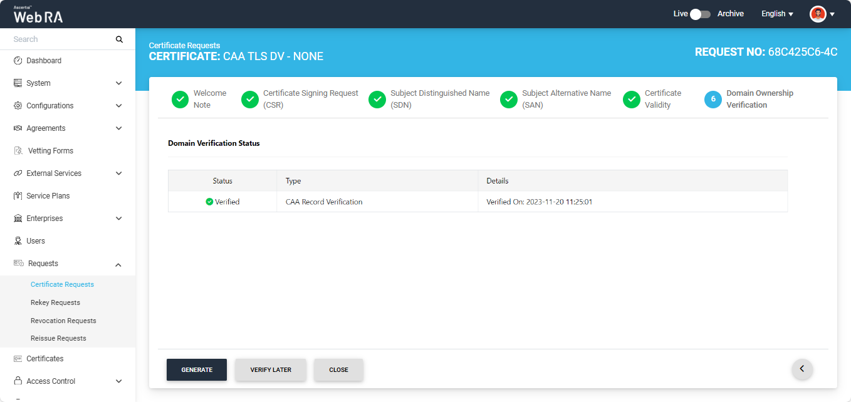Image resolution: width=851 pixels, height=402 pixels.
Task: Toggle the Live/Archive switch
Action: [700, 14]
